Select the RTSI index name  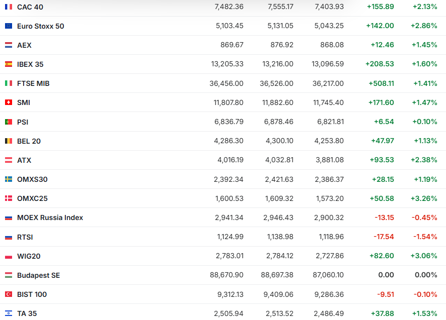pos(25,237)
